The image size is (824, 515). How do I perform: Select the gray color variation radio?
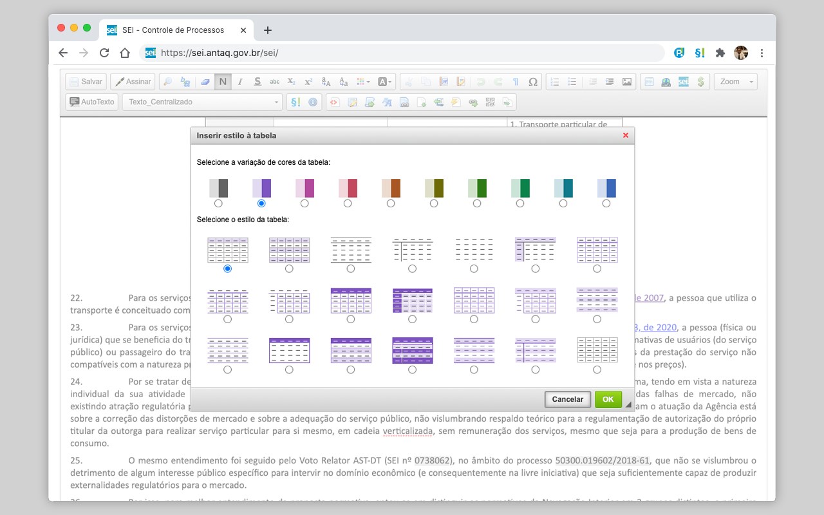tap(218, 203)
